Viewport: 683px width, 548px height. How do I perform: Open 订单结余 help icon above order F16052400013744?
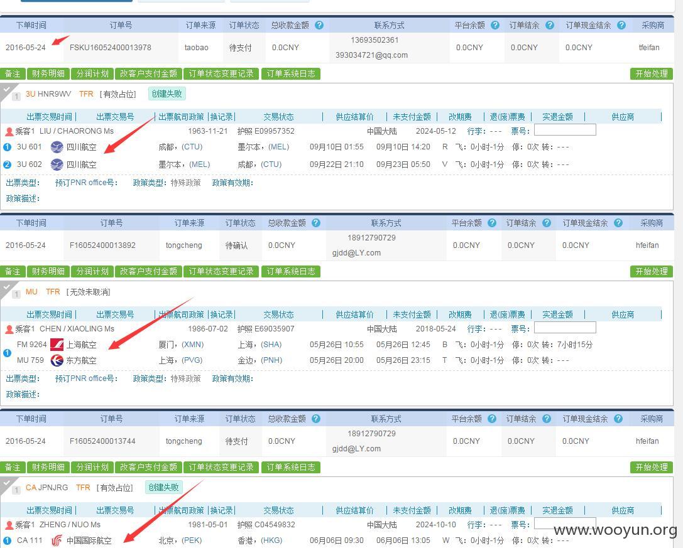pyautogui.click(x=547, y=419)
